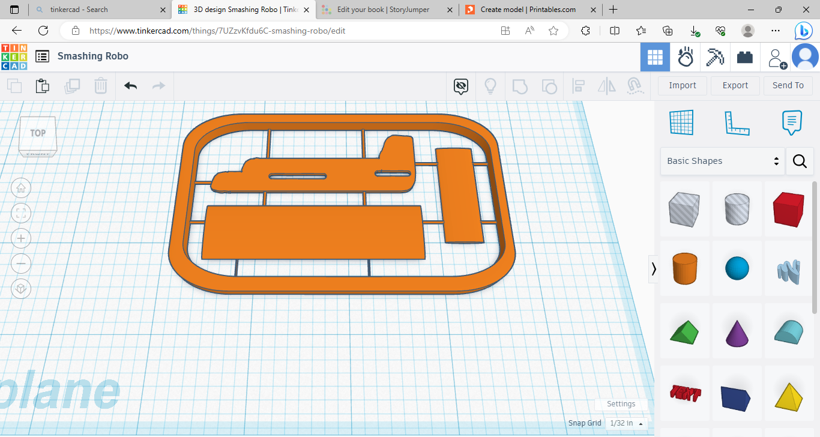Click the Import button
This screenshot has width=820, height=437.
tap(682, 85)
